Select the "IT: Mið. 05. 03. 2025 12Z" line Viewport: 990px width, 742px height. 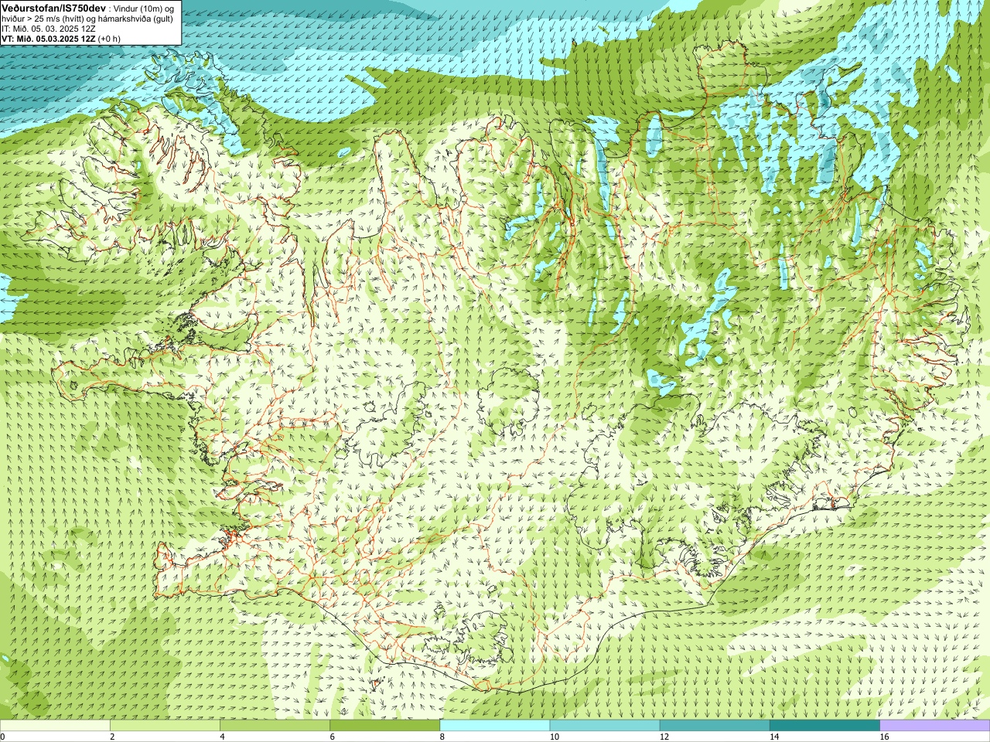48,29
